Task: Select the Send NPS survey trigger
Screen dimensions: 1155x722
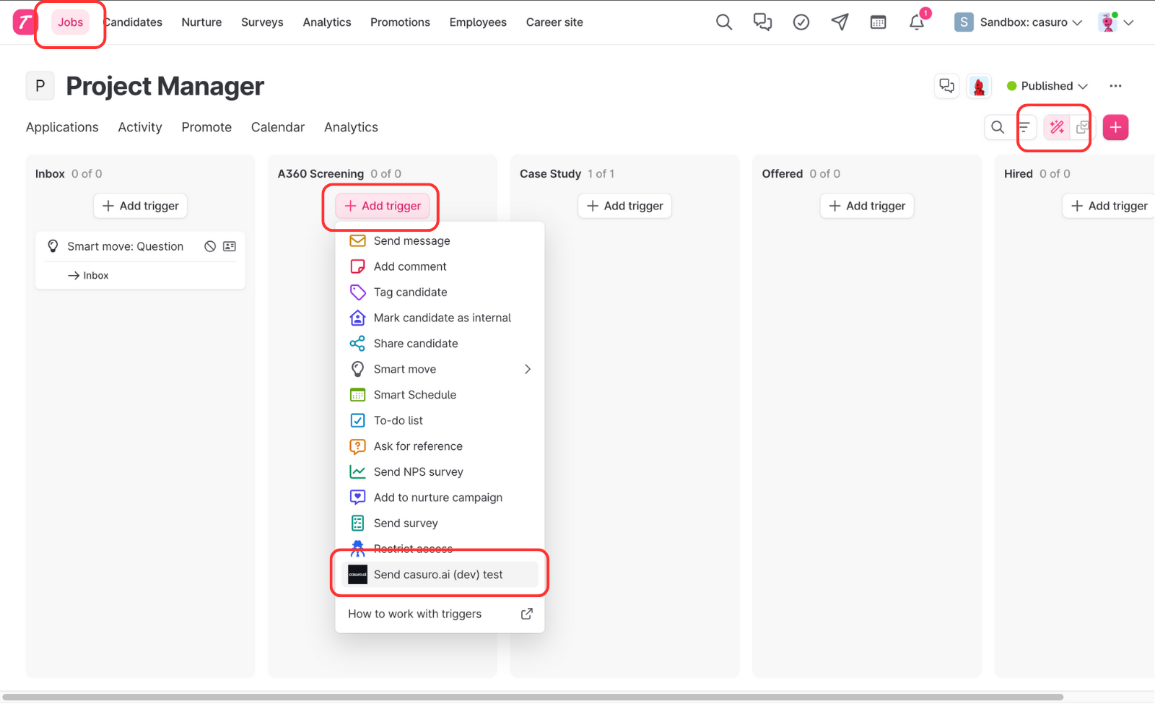Action: pyautogui.click(x=440, y=471)
